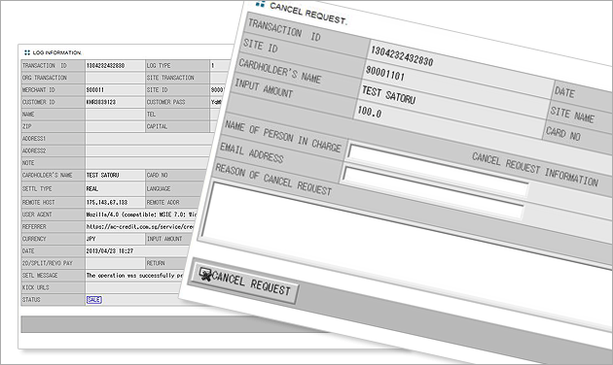This screenshot has height=365, width=613.
Task: Click the CAPITAL label
Action: pos(158,126)
